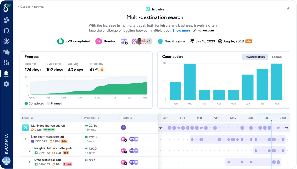The image size is (297, 169).
Task: Click Show more in the description
Action: click(181, 31)
